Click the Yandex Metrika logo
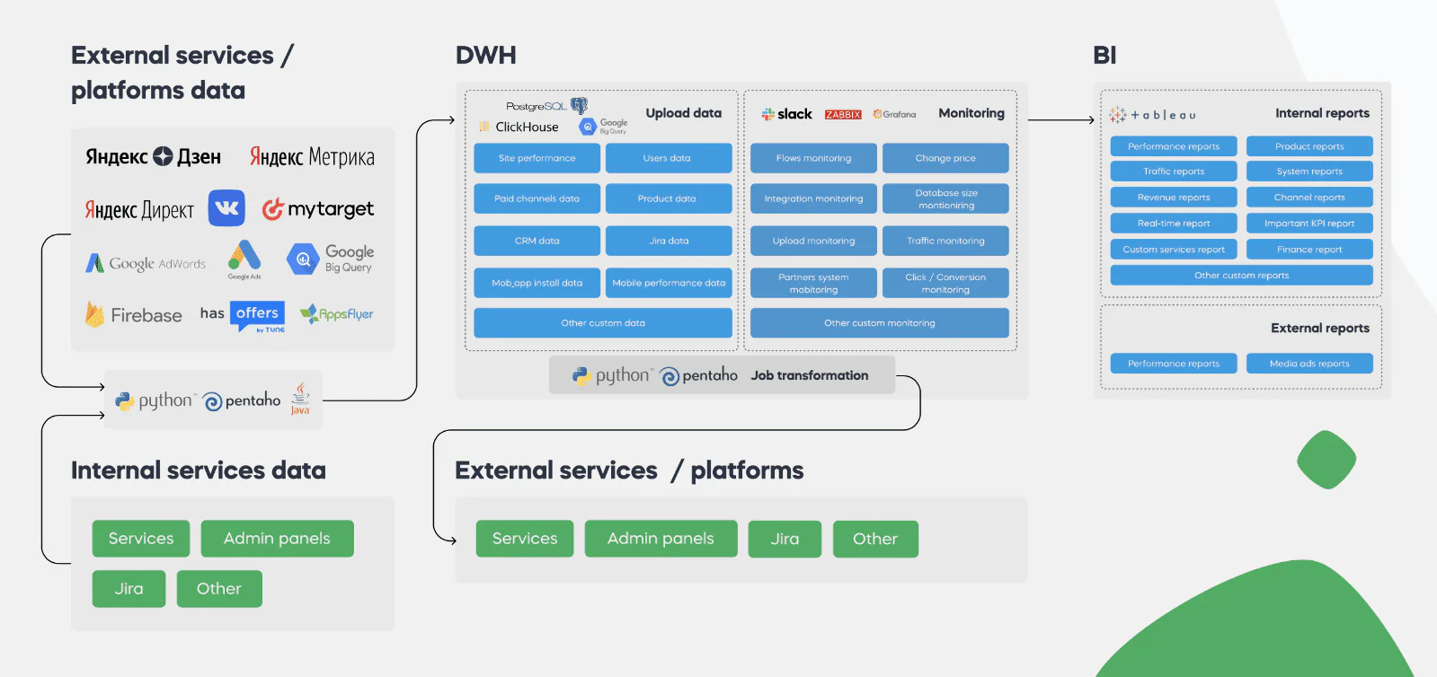This screenshot has width=1437, height=677. (x=312, y=157)
